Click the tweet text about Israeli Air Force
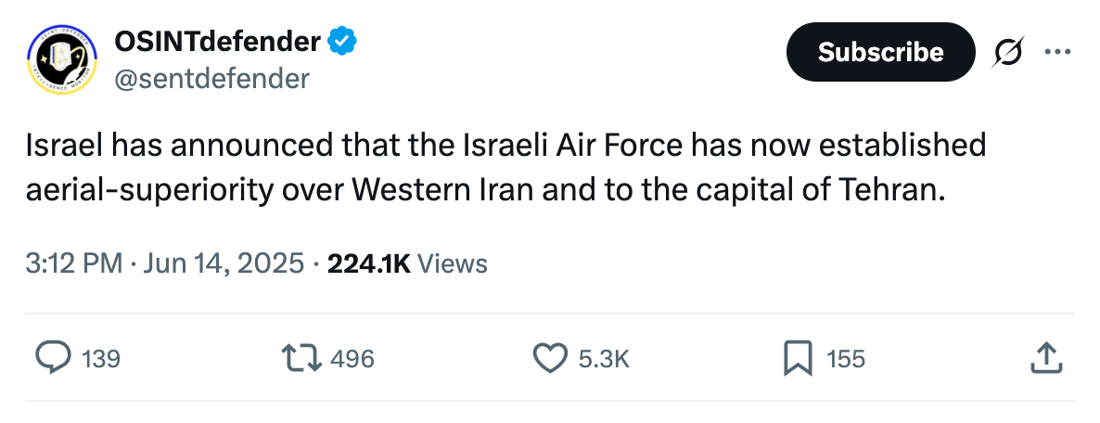This screenshot has width=1100, height=423. click(x=505, y=168)
